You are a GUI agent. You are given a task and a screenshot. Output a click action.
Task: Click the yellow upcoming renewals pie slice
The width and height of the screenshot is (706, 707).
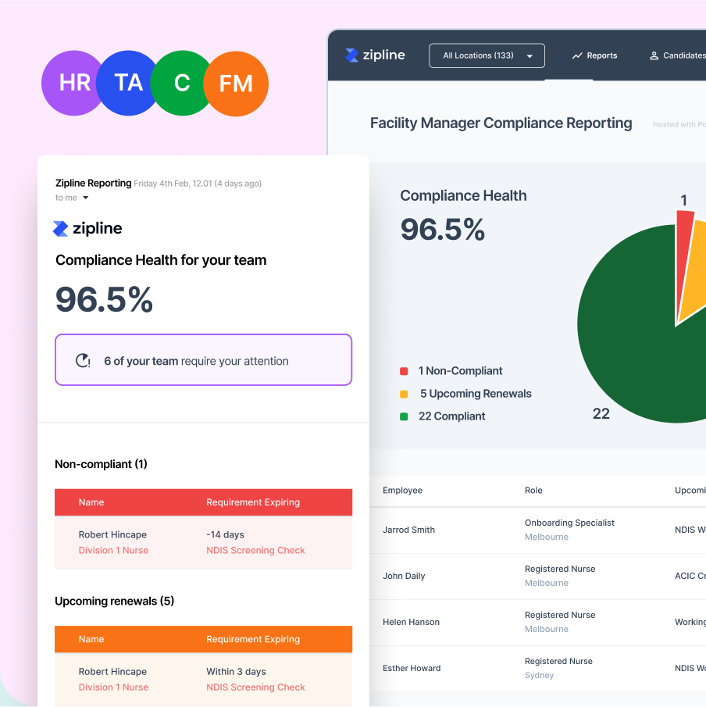coord(694,275)
